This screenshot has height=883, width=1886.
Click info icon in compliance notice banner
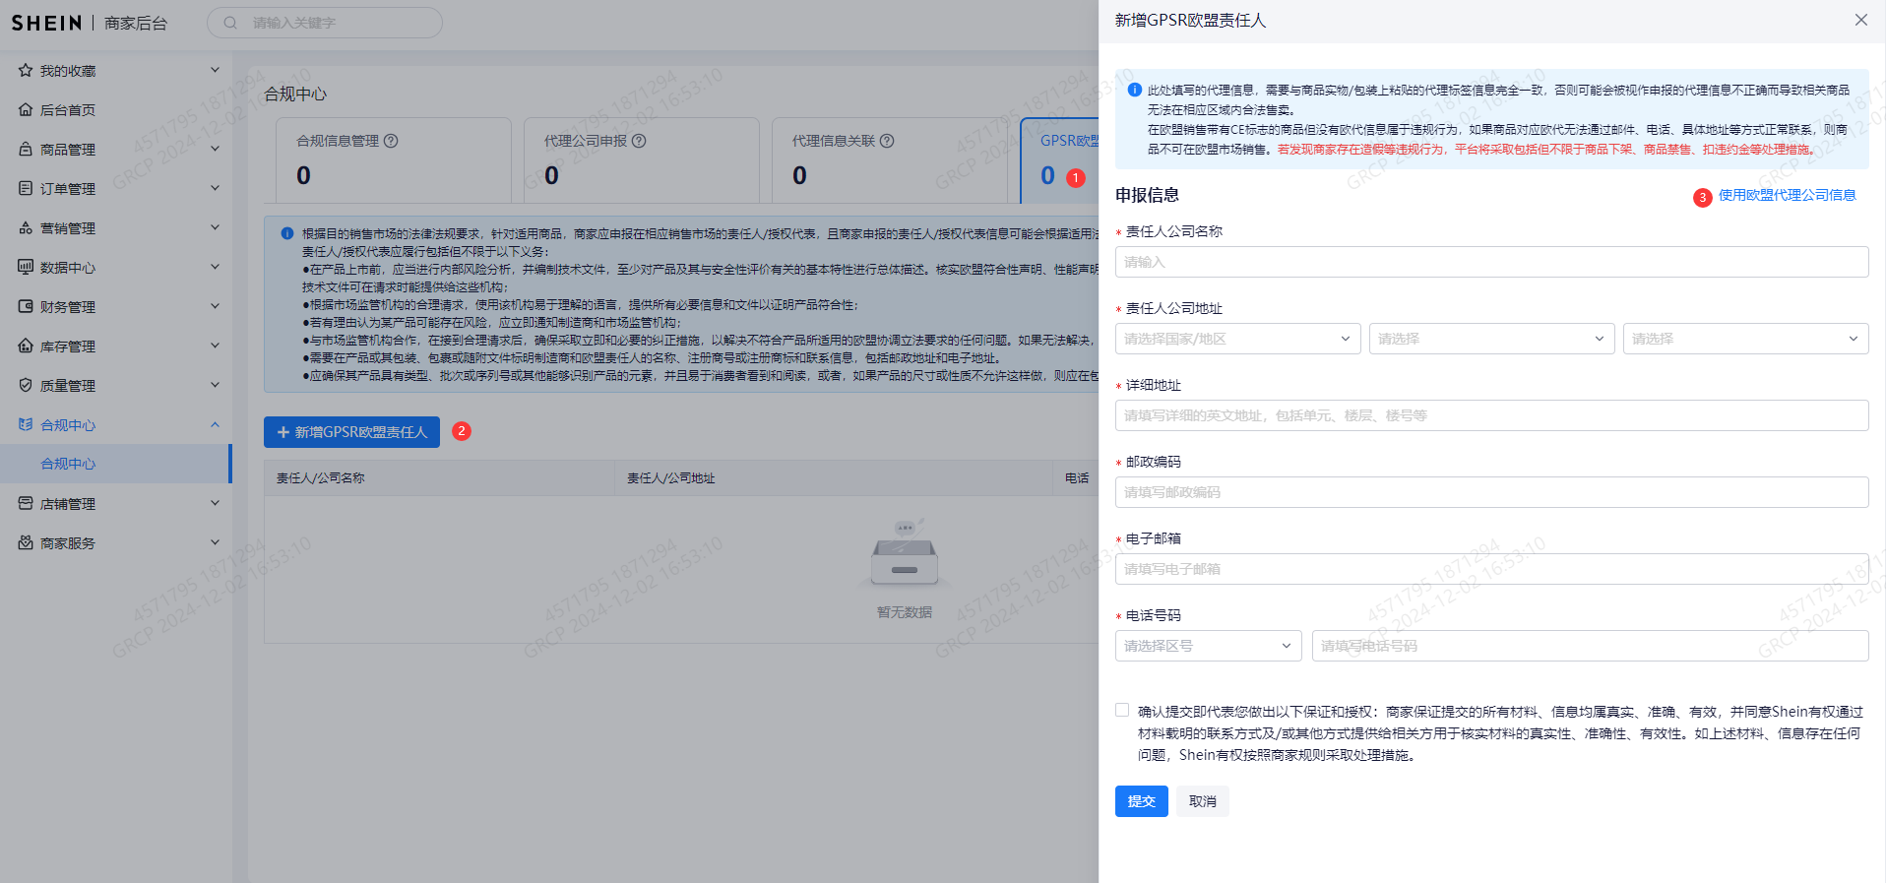[x=287, y=233]
